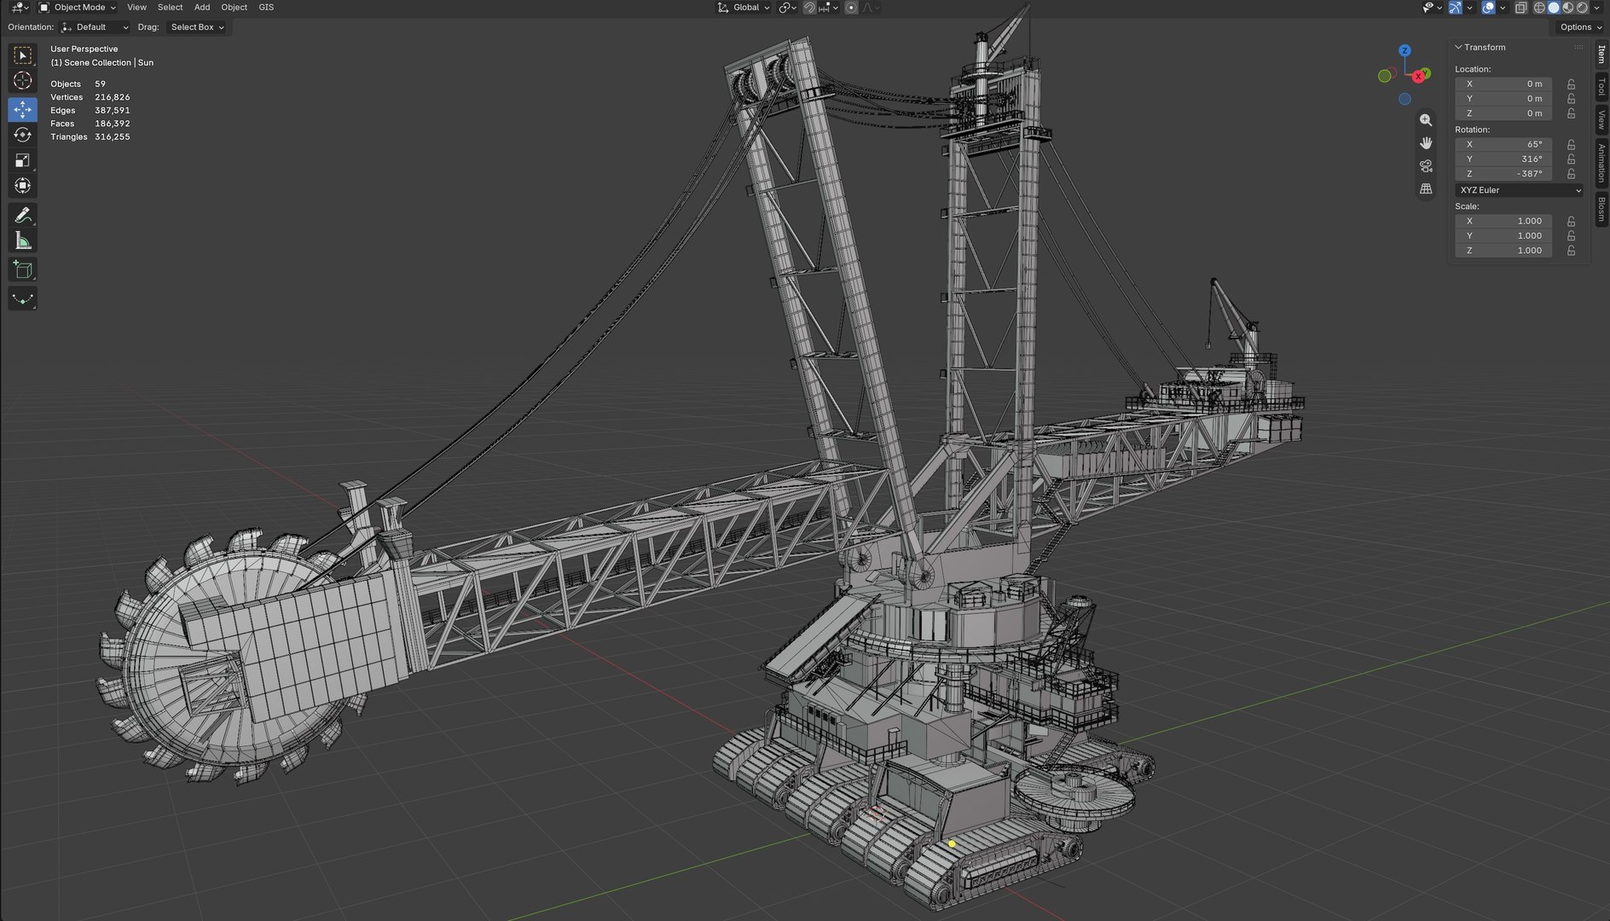Image resolution: width=1610 pixels, height=921 pixels.
Task: Open the overlays options dropdown arrow
Action: click(1503, 8)
